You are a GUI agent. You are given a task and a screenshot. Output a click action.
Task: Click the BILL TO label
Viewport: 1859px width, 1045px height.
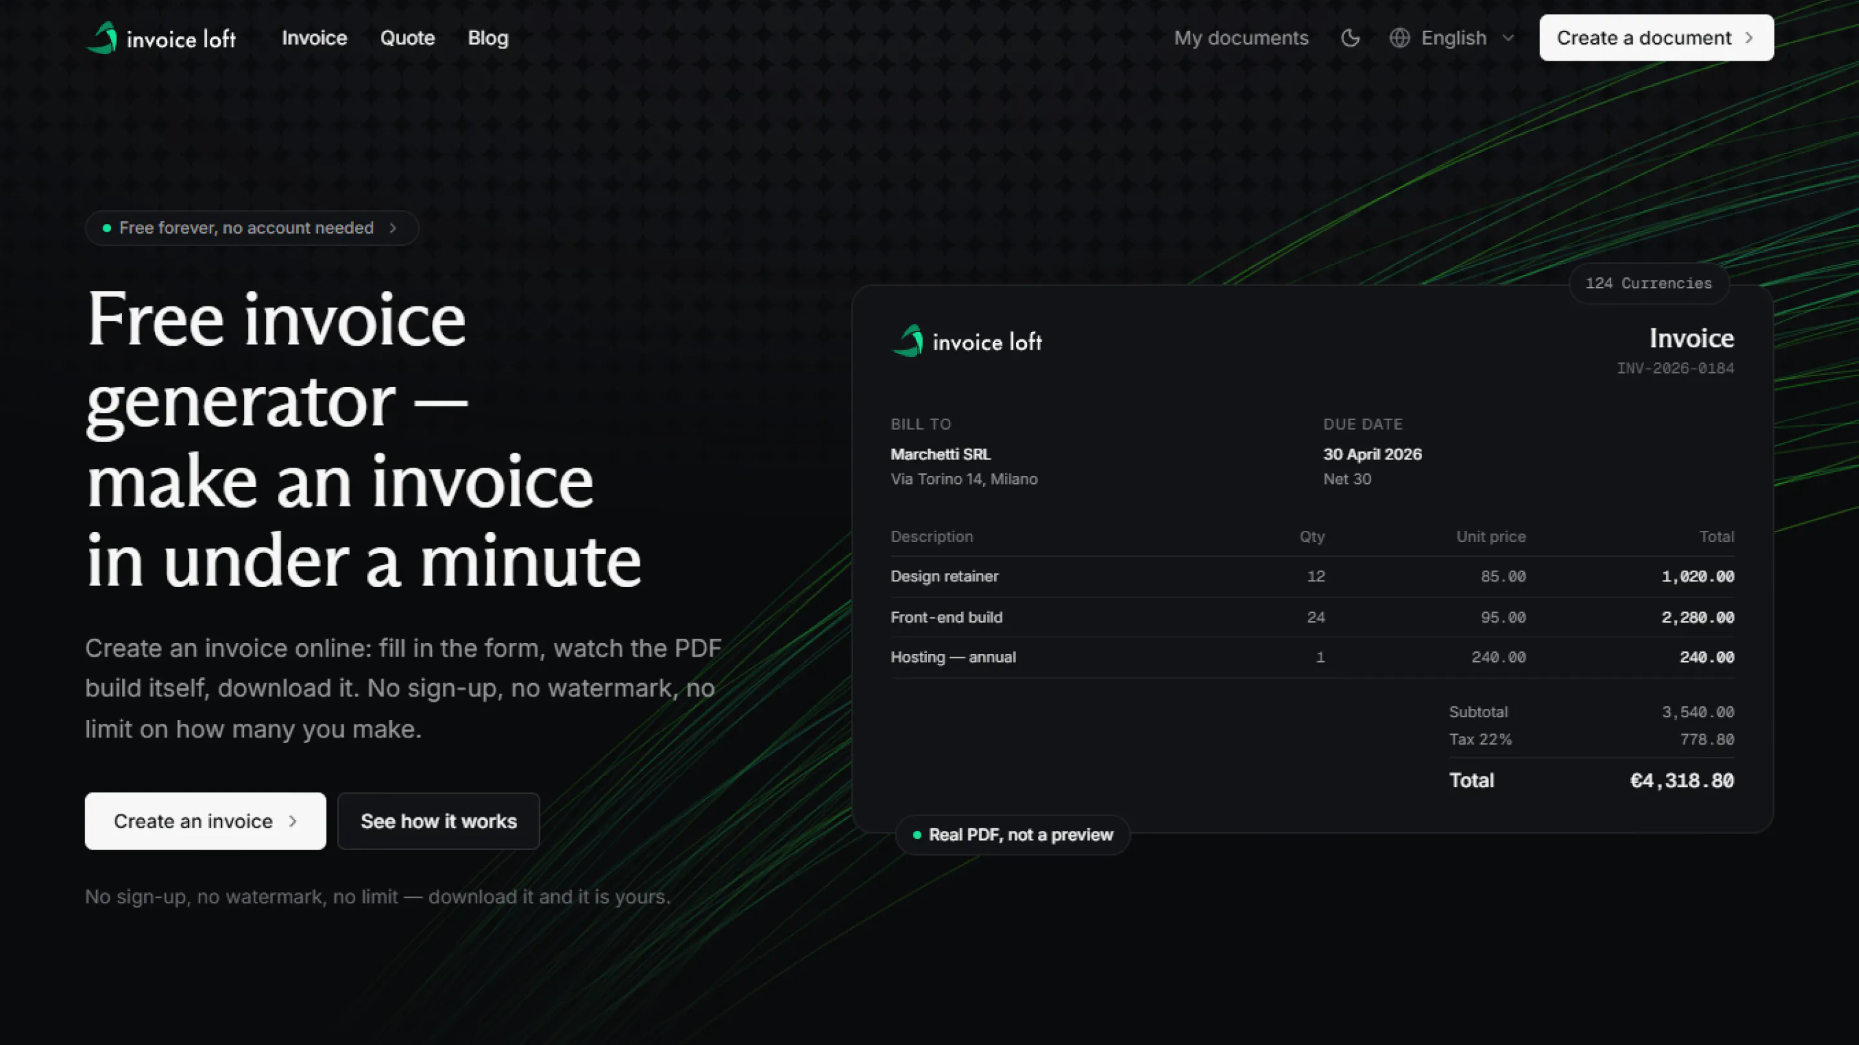click(x=921, y=424)
